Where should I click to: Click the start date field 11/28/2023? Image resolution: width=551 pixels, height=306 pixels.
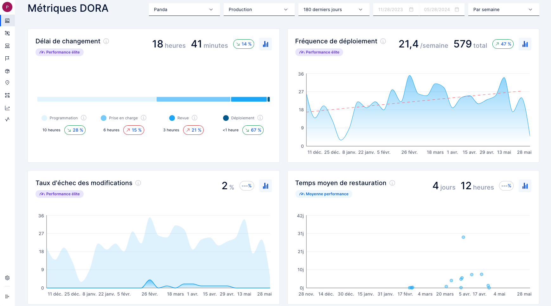click(x=395, y=9)
